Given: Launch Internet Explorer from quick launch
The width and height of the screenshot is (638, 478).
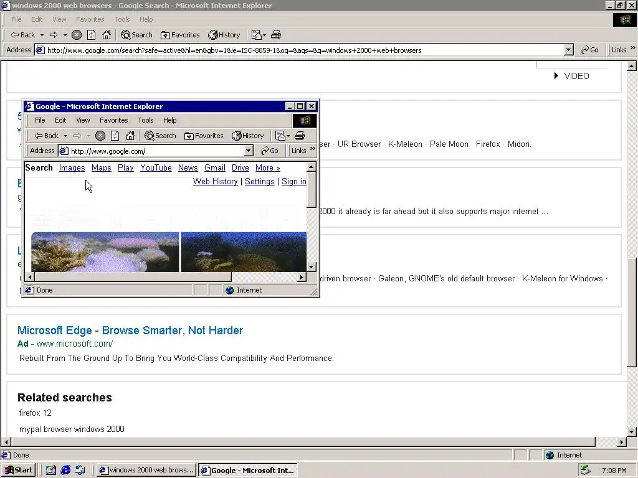Looking at the screenshot, I should [x=65, y=471].
